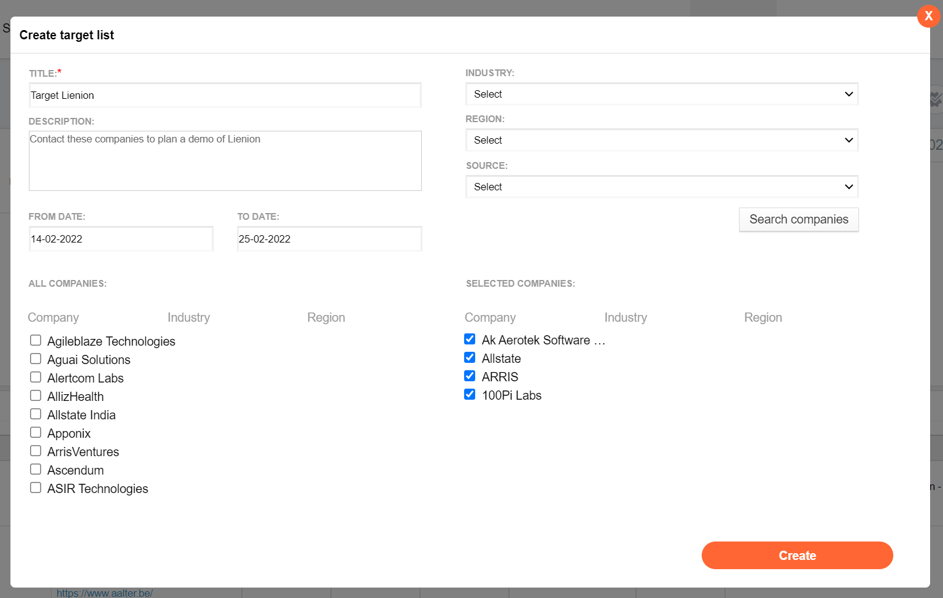Open the Industry dropdown
Image resolution: width=943 pixels, height=598 pixels.
[x=661, y=94]
